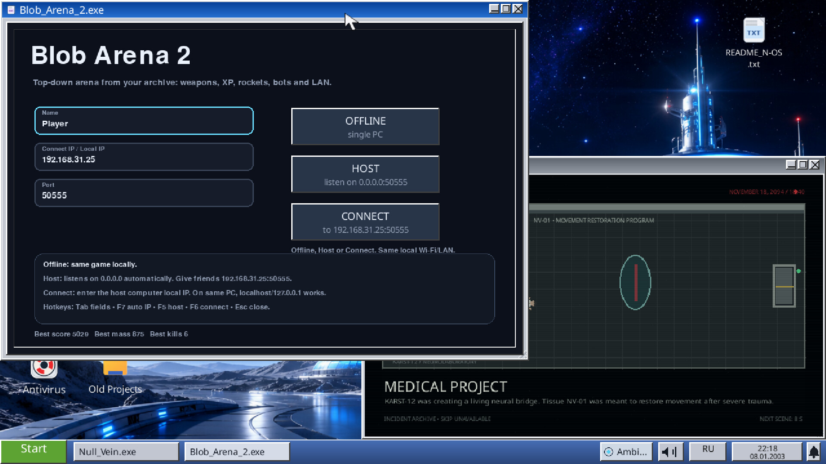Click 'INCIDENT ARCHIVE - SKIP UNAVAILABLE' text
This screenshot has width=826, height=464.
437,418
